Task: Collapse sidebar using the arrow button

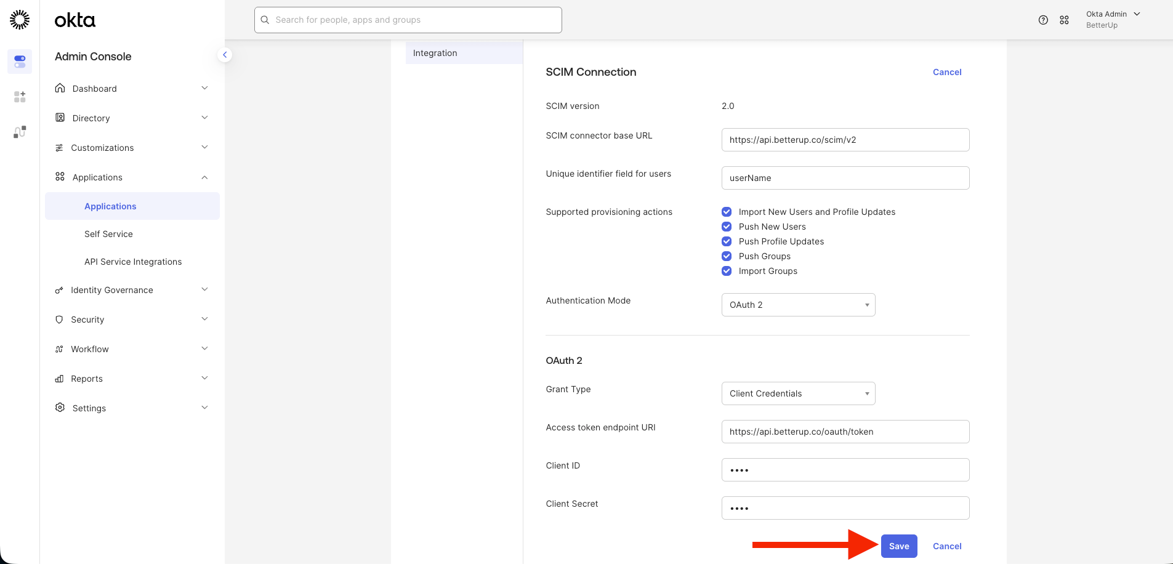Action: [225, 55]
